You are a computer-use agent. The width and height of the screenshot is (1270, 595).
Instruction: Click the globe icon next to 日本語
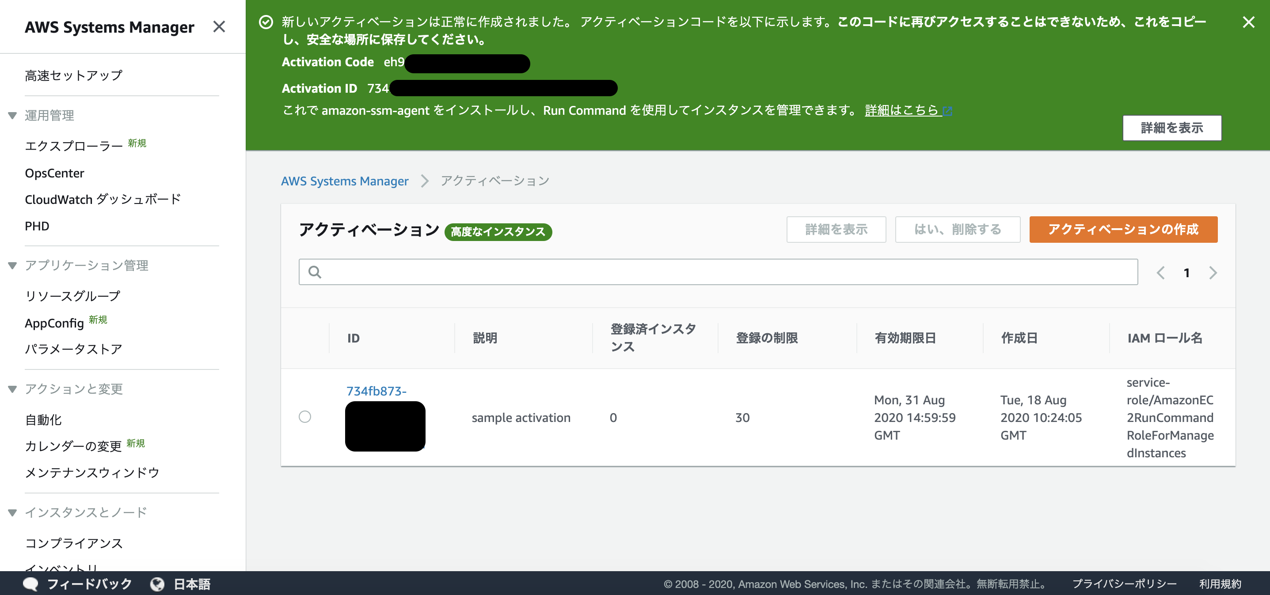[x=157, y=584]
